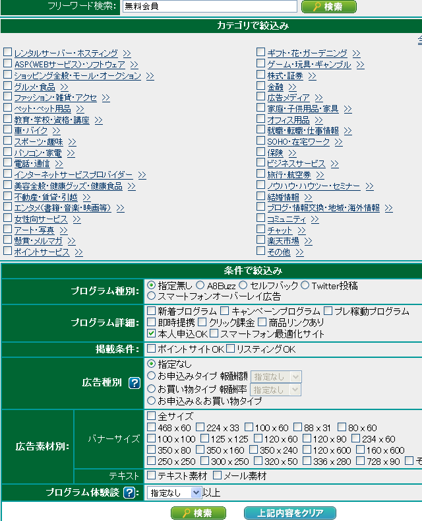Click the >> arrow next to ファッション・雑貨・アクセ

pos(106,98)
